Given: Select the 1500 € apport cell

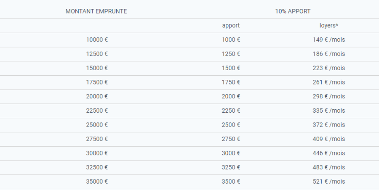Looking at the screenshot, I should [x=231, y=68].
